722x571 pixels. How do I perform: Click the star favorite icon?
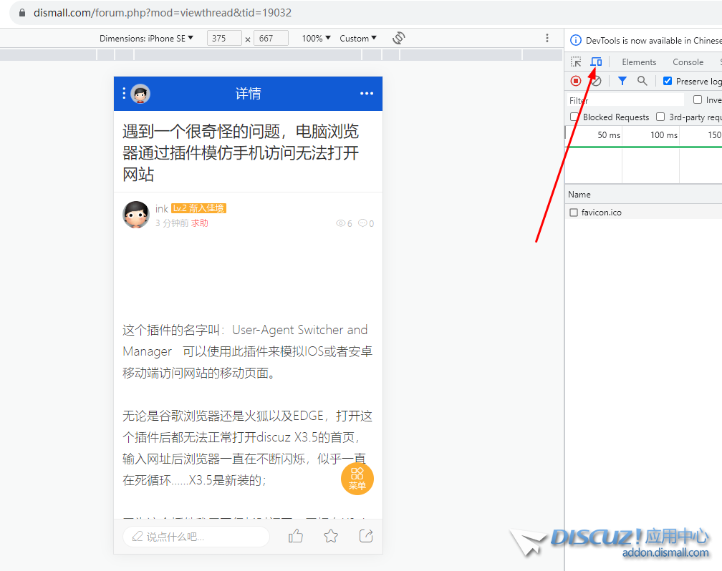[331, 536]
